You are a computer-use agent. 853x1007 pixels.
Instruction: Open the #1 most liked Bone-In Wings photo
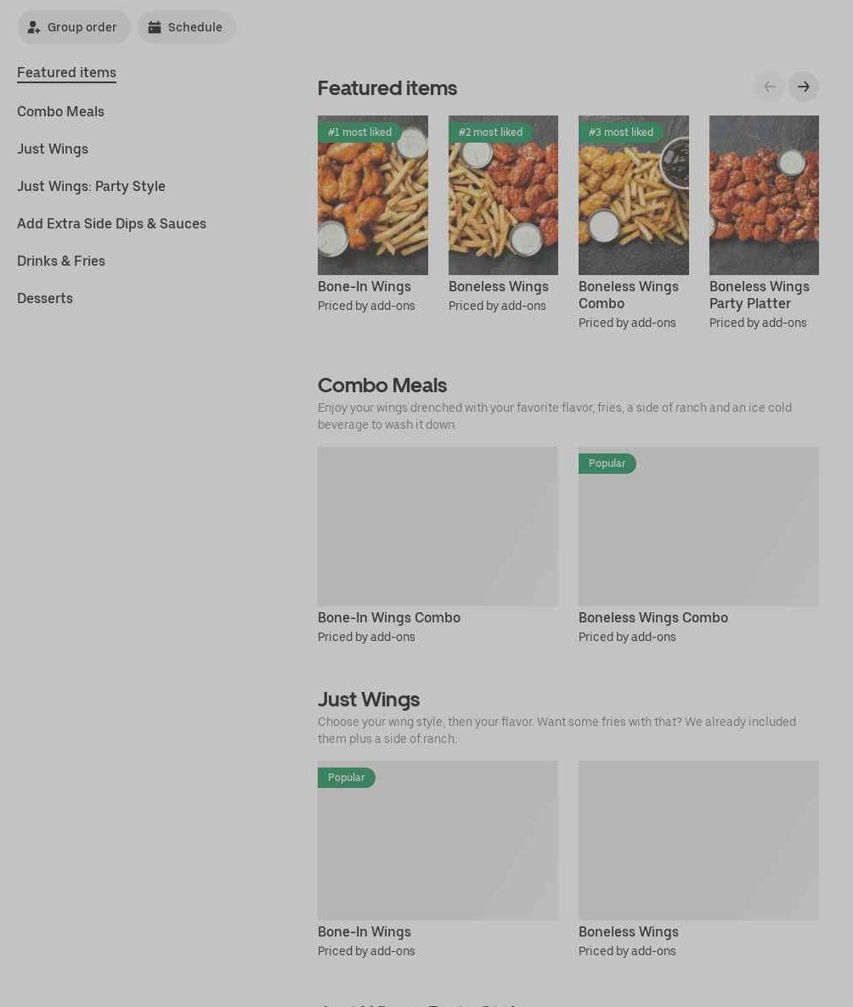pos(373,195)
